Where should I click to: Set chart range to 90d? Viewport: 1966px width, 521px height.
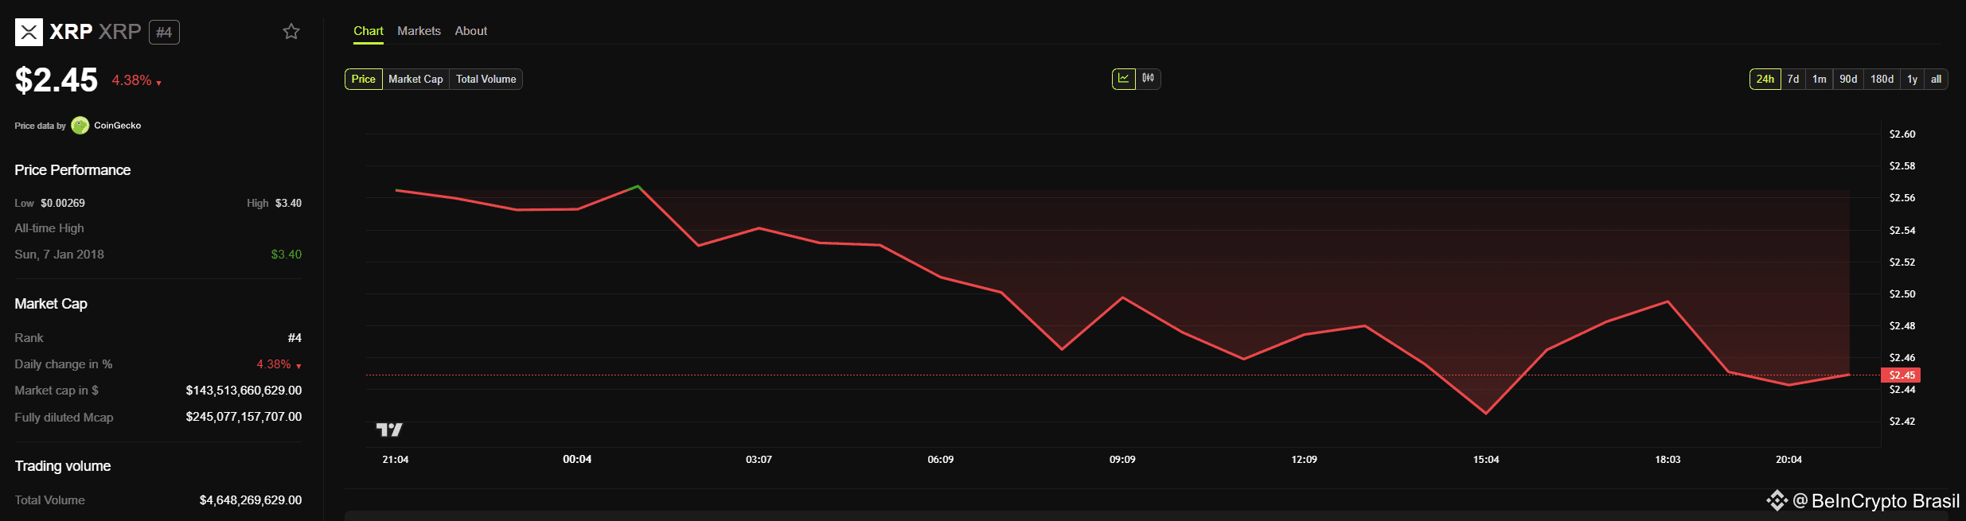pos(1848,80)
